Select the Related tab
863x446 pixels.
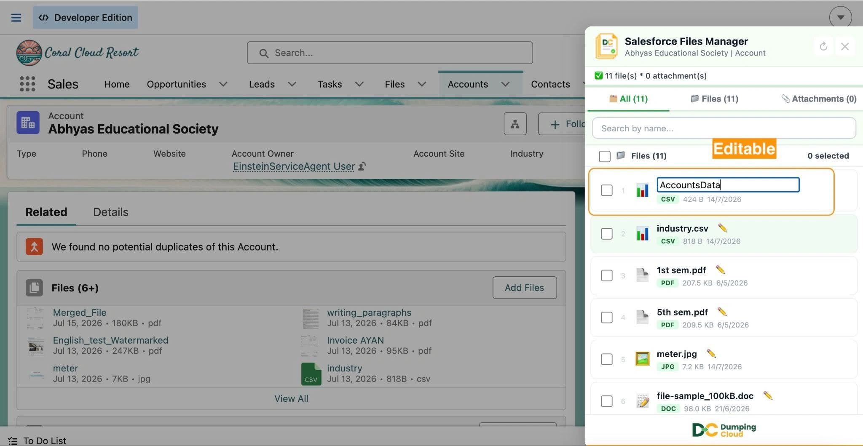click(46, 212)
